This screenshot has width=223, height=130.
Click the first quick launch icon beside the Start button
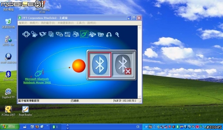click(x=25, y=127)
